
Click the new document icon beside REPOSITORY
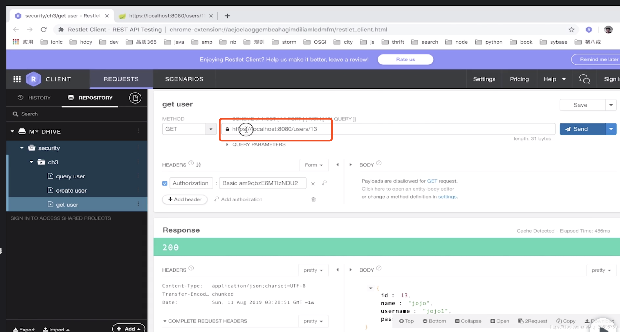(135, 98)
